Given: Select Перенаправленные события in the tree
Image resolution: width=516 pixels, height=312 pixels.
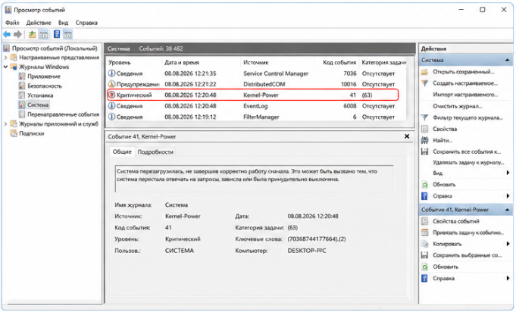Looking at the screenshot, I should pyautogui.click(x=63, y=114).
